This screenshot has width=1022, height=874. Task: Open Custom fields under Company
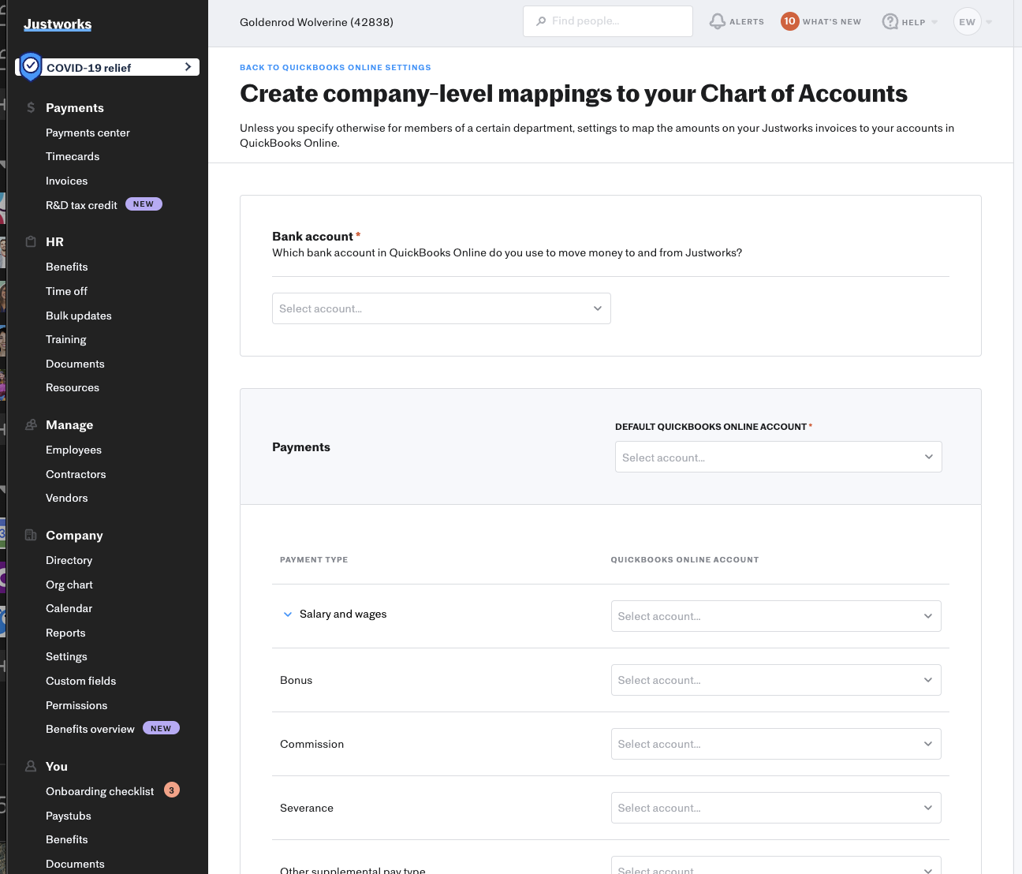pyautogui.click(x=80, y=681)
